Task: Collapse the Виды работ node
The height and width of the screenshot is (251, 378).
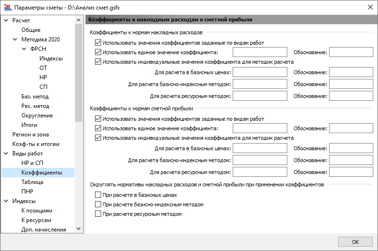Action: click(x=6, y=154)
